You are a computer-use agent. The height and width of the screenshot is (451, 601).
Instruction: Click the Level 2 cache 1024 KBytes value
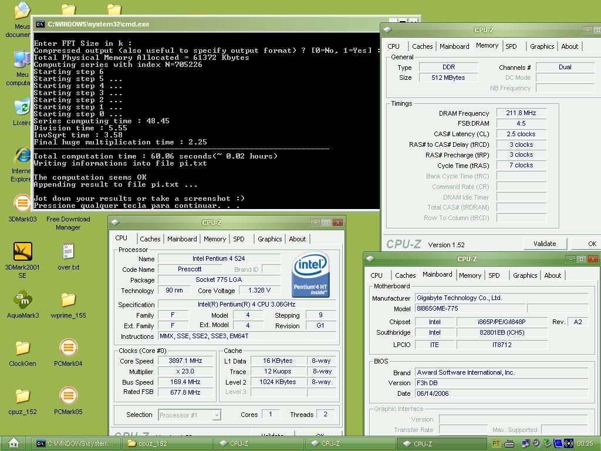pos(278,382)
